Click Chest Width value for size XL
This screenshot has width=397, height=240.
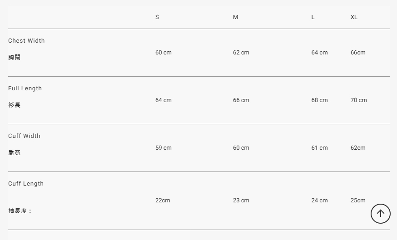pyautogui.click(x=358, y=53)
